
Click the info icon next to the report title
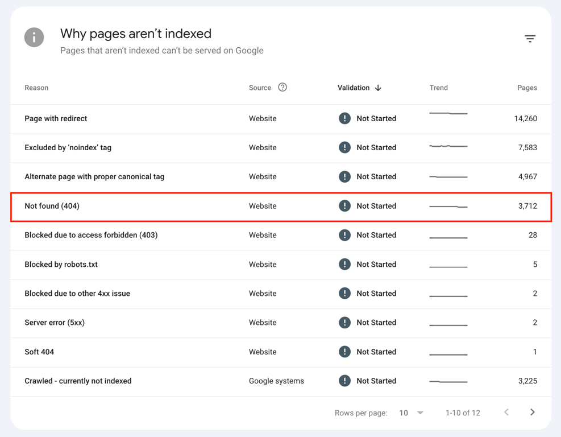pyautogui.click(x=34, y=37)
